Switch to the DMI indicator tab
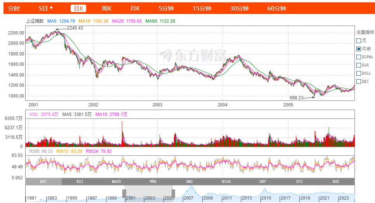Screen dimensions: 375x203 (x=190, y=182)
